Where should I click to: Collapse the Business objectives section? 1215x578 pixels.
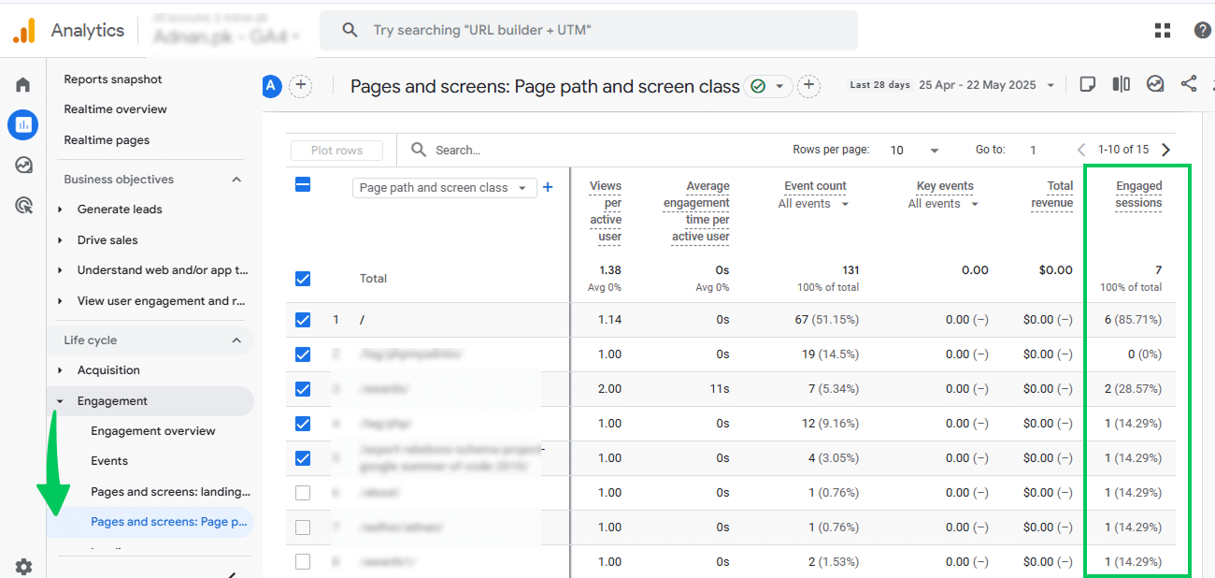[236, 180]
